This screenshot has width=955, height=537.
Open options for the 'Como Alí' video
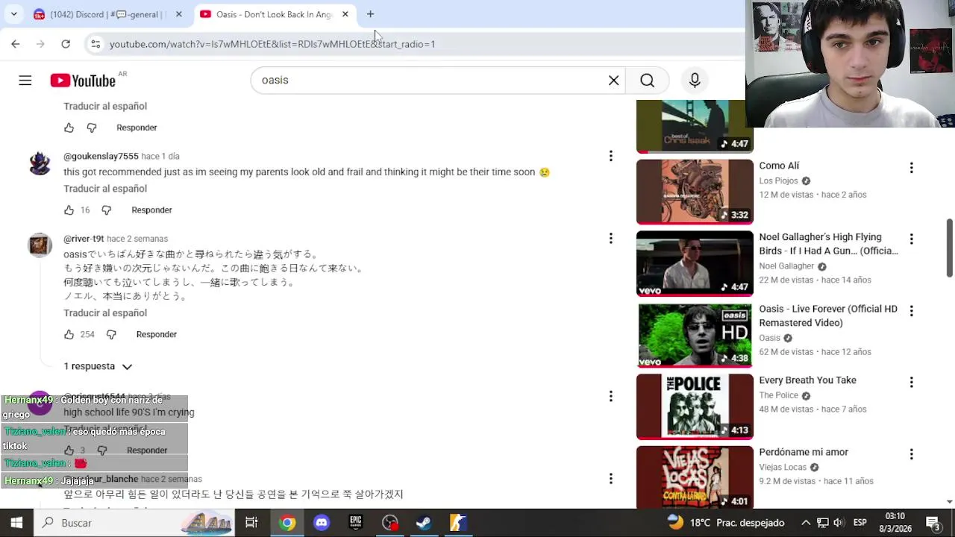pos(911,168)
